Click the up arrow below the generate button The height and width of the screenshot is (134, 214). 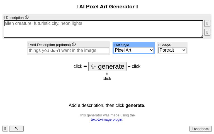[x=107, y=74]
